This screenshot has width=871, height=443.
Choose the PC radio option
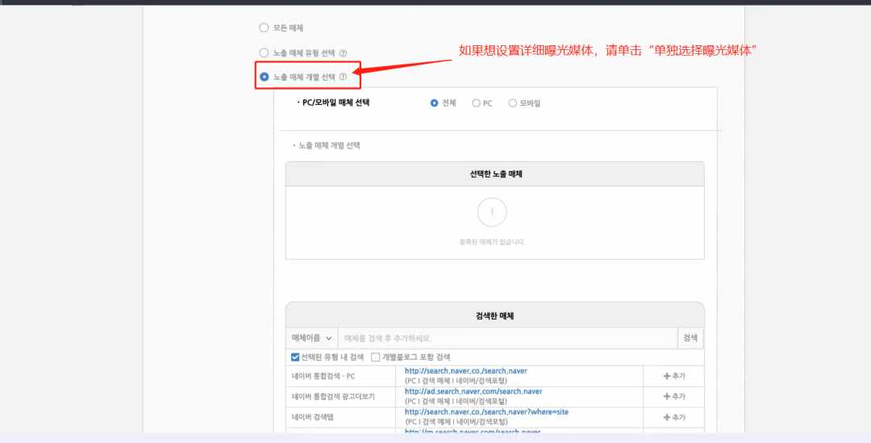476,102
